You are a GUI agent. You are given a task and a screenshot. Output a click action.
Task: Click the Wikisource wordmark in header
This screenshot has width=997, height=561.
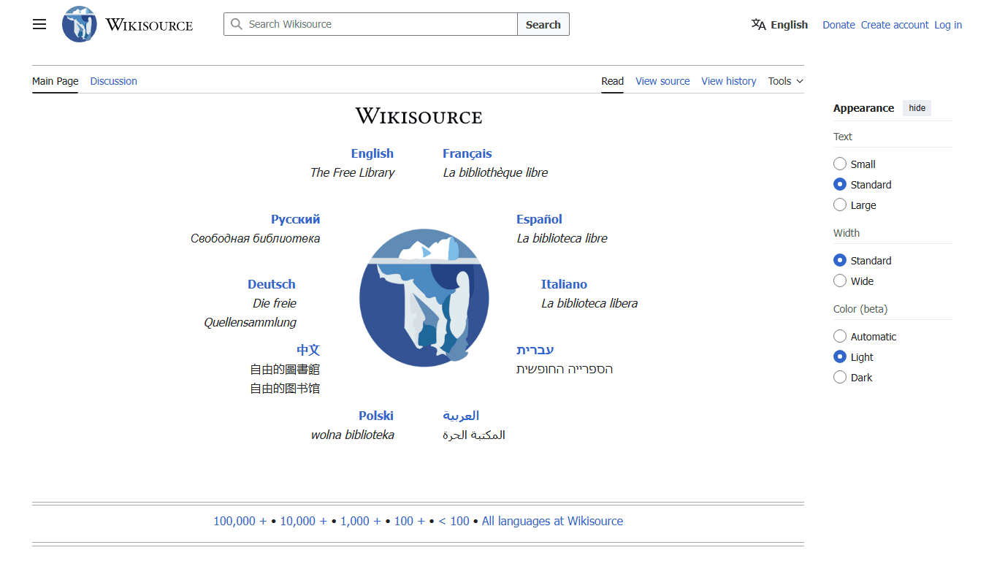(x=149, y=25)
